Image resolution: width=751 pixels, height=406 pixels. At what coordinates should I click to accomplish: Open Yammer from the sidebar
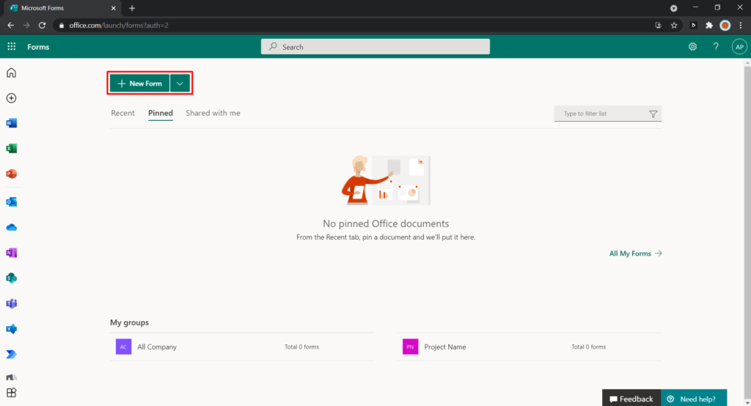click(x=12, y=329)
